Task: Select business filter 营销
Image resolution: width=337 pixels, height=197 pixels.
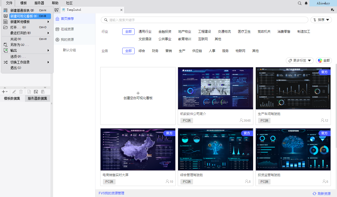Action: tap(169, 51)
